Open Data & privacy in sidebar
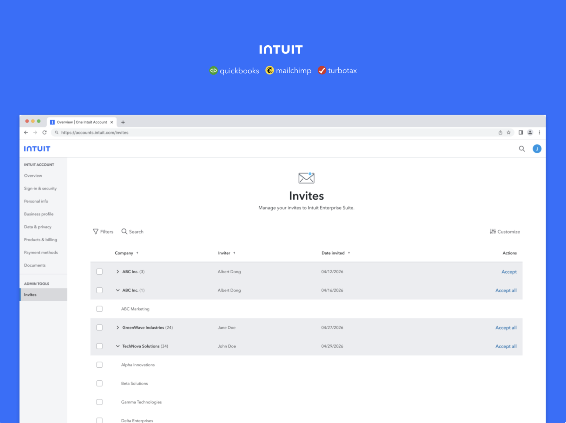Viewport: 566px width, 423px height. (38, 227)
